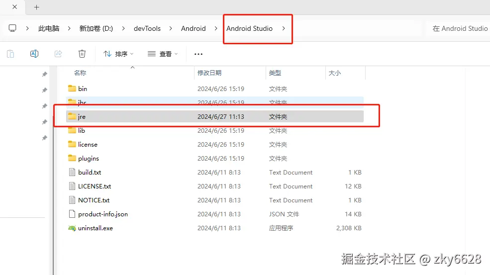
Task: Click the 应用程序 type cell
Action: point(281,228)
